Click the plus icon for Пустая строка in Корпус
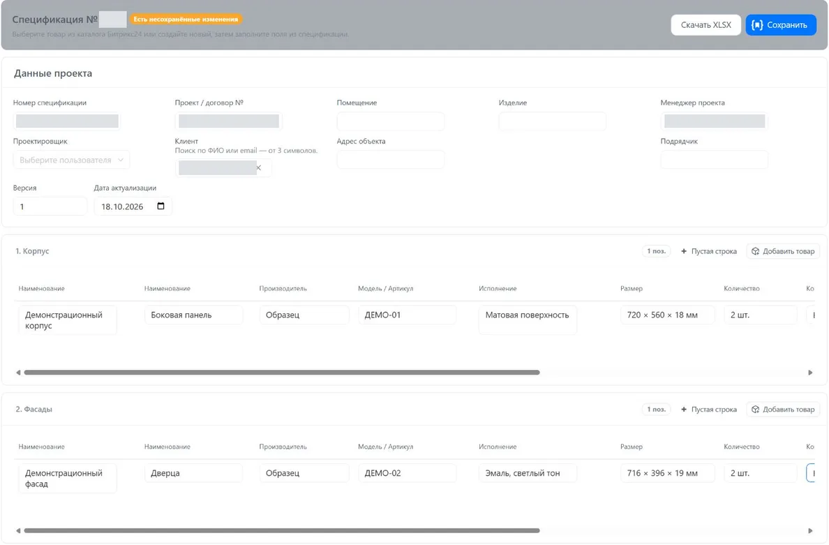 coord(684,251)
